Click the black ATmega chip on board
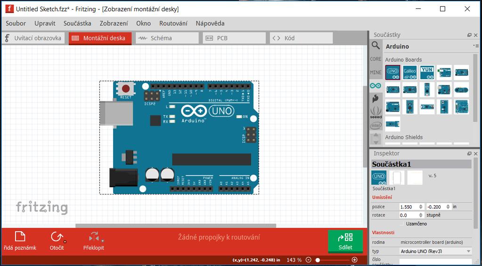Viewport: 482px width, 266px height. click(212, 160)
